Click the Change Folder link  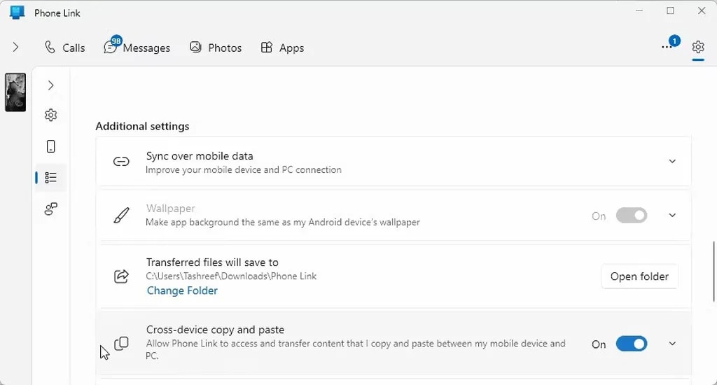coord(182,290)
